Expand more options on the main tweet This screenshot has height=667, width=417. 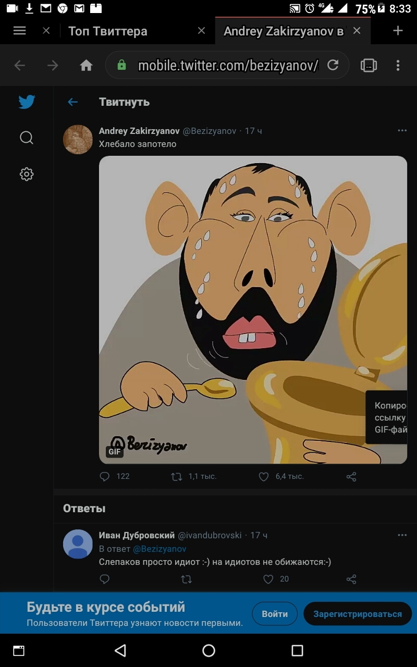pyautogui.click(x=402, y=131)
